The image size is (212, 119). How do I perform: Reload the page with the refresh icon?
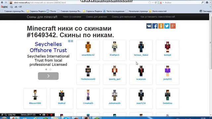(x=156, y=2)
